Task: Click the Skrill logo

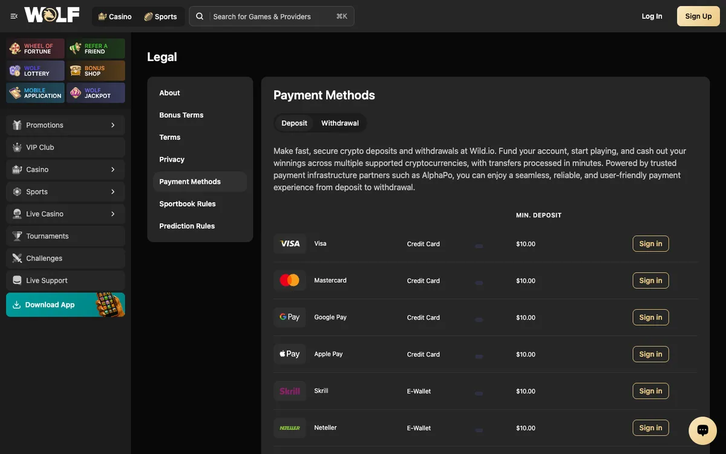Action: coord(290,391)
